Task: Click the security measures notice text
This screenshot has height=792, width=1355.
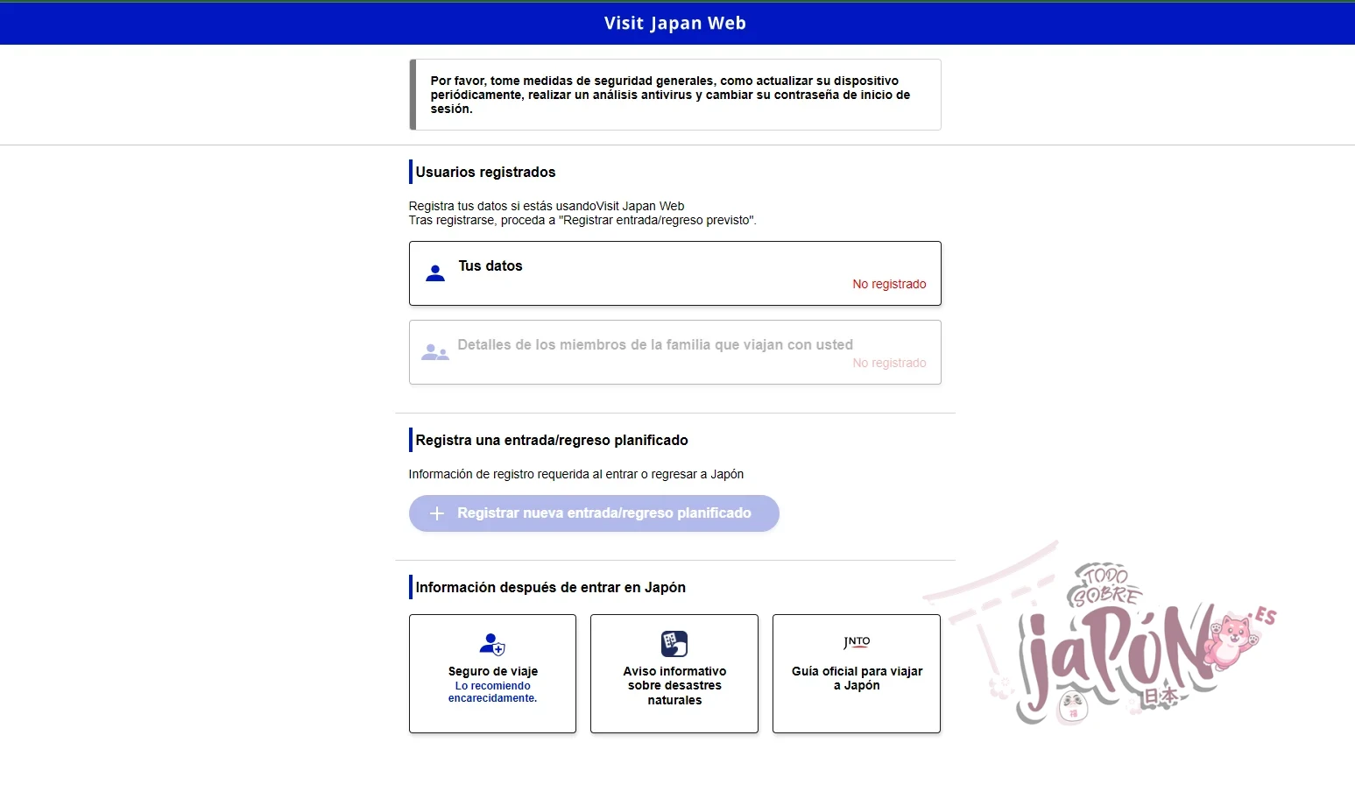Action: coord(670,95)
